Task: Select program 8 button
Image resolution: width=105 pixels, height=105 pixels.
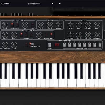Action: point(100,45)
